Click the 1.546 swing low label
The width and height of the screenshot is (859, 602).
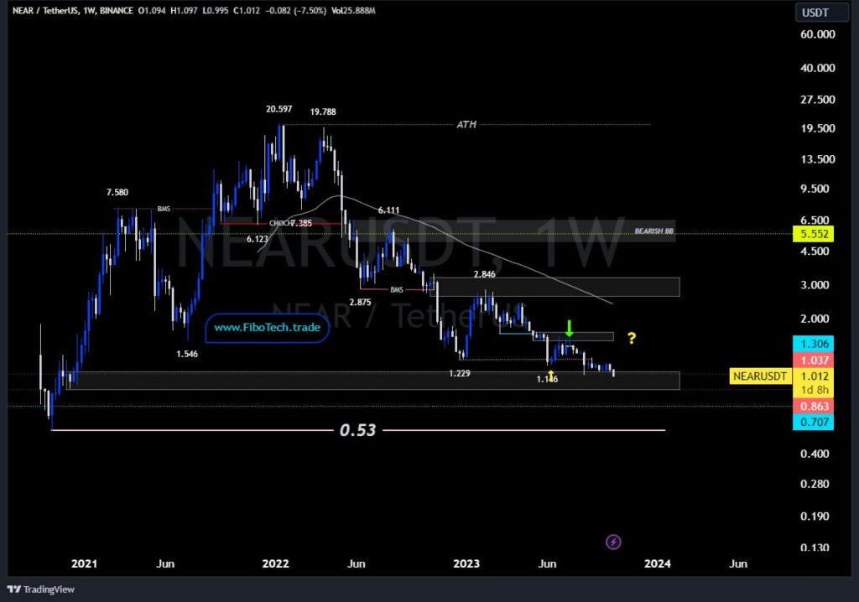click(x=187, y=354)
